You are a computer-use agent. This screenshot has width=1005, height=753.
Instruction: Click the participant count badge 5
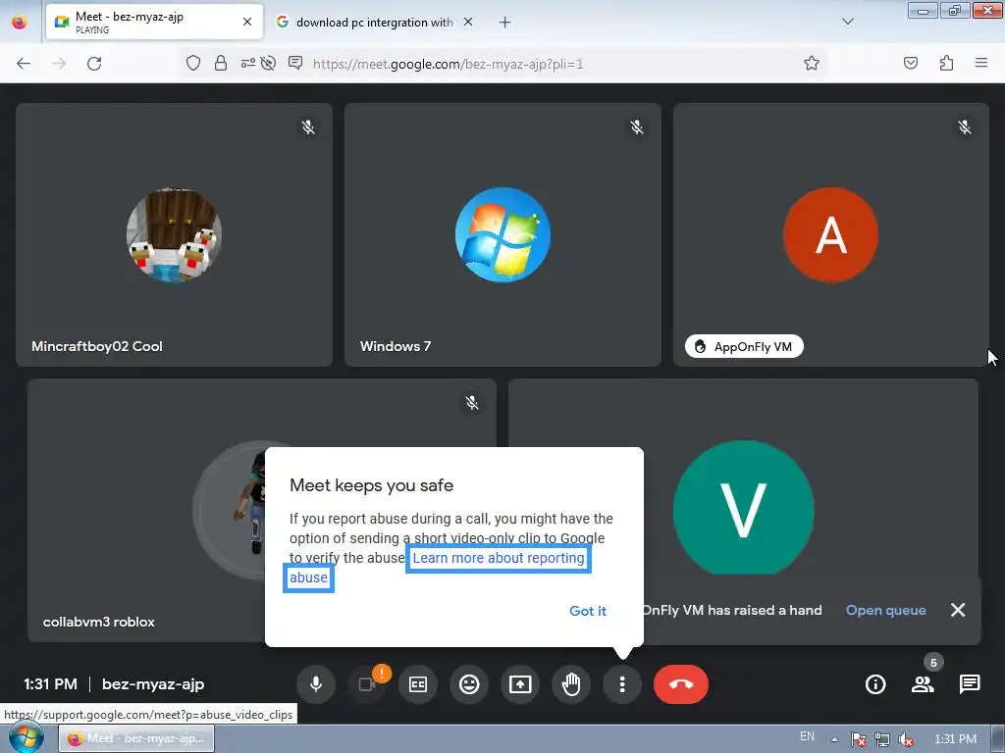933,663
